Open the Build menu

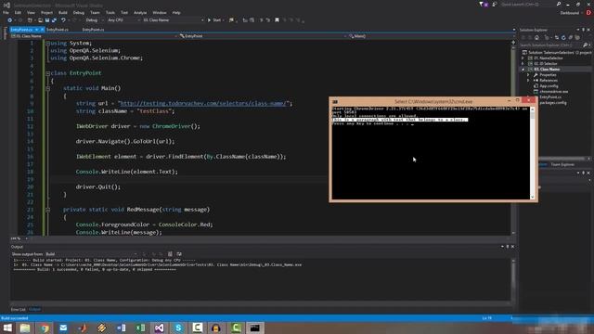63,12
